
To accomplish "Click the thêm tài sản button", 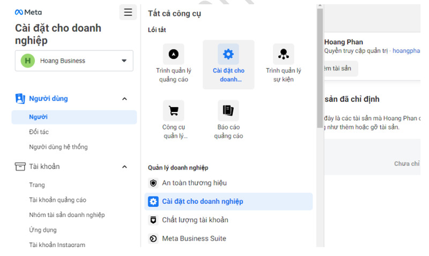I will pos(341,69).
